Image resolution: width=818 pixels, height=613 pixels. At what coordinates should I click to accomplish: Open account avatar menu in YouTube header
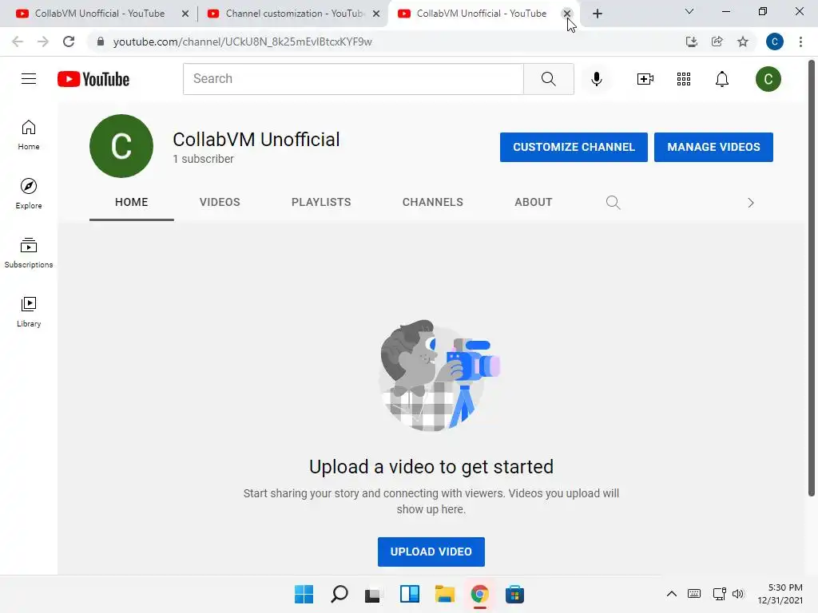(768, 79)
